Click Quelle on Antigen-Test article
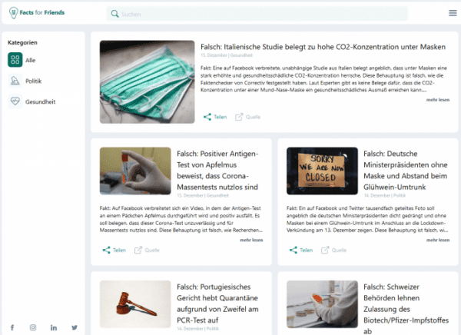Viewport: 461px width, 335px height. click(x=152, y=250)
